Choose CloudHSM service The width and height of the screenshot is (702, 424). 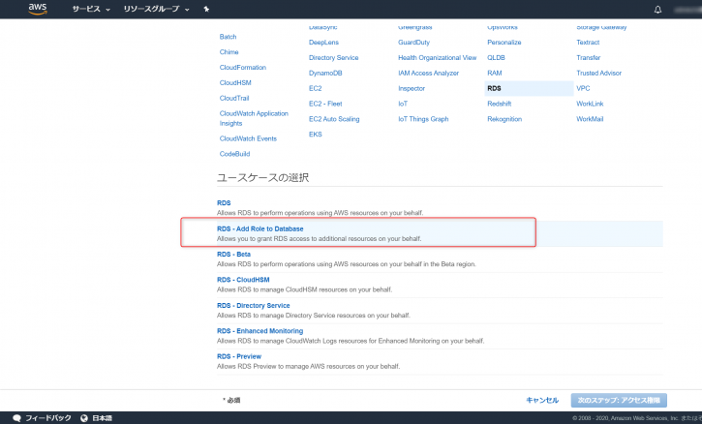tap(235, 83)
